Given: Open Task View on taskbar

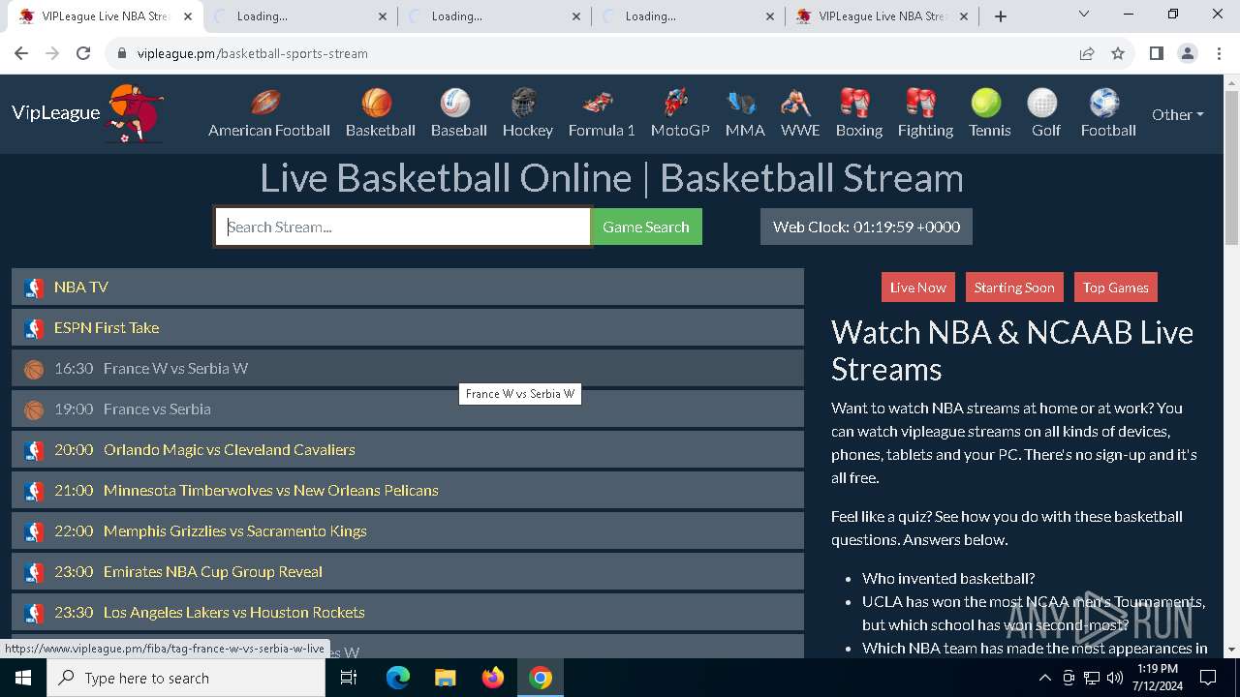Looking at the screenshot, I should click(x=349, y=678).
